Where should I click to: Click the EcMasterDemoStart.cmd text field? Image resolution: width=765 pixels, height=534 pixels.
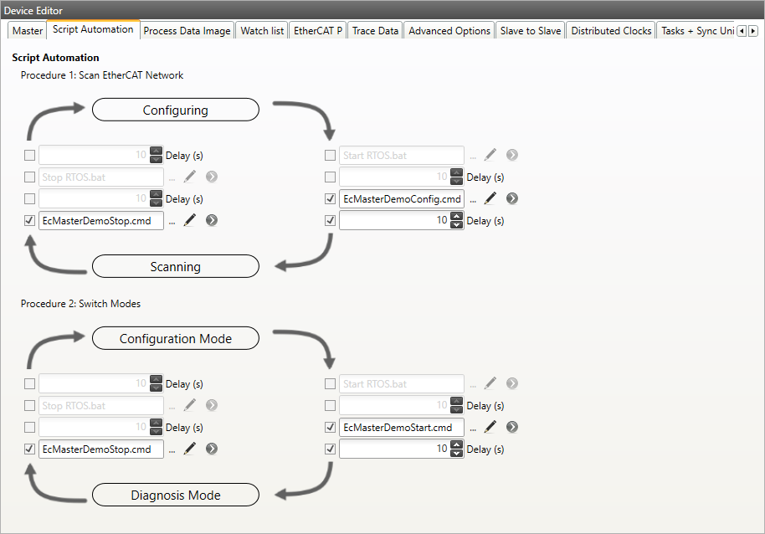point(401,427)
